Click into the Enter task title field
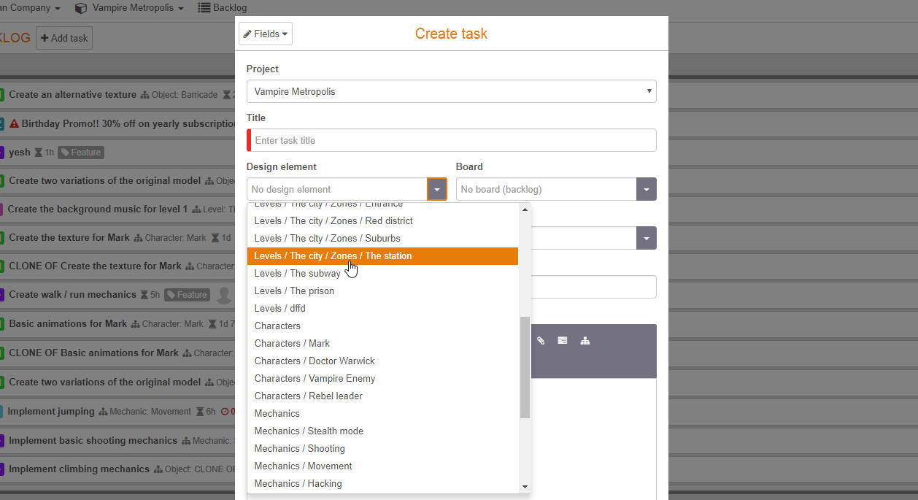 pyautogui.click(x=452, y=140)
